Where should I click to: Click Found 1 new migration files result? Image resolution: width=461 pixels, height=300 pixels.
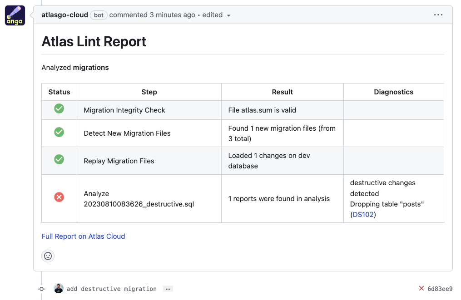pos(282,133)
